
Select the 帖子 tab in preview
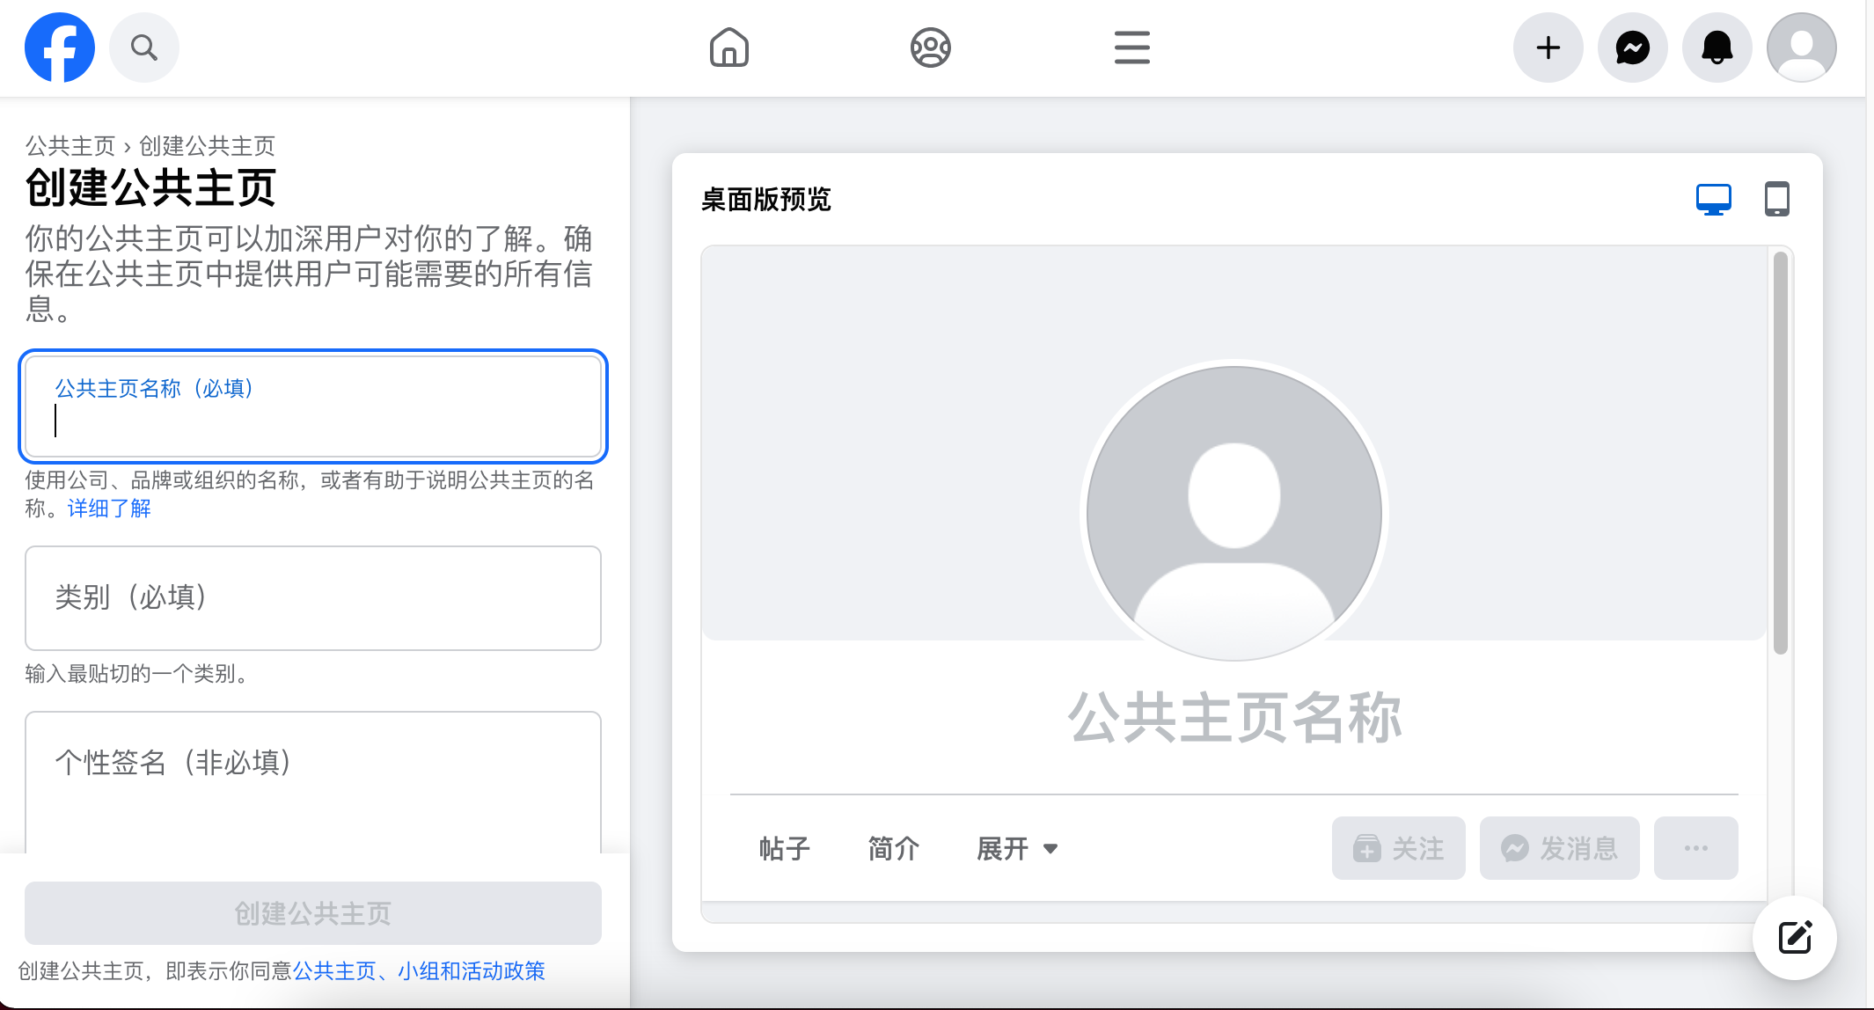[x=785, y=849]
